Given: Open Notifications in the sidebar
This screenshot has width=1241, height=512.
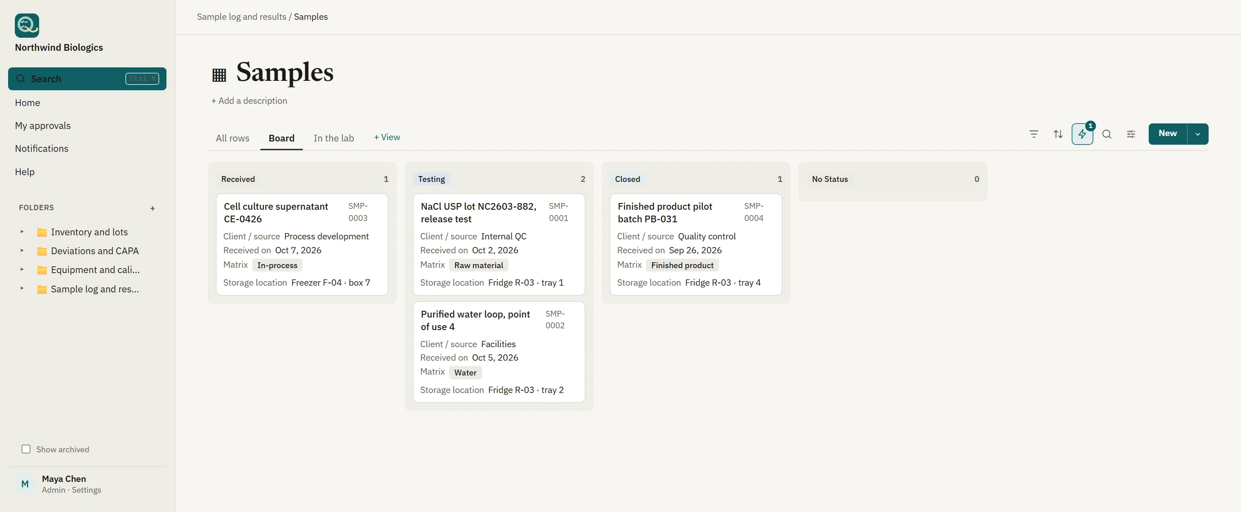Looking at the screenshot, I should point(41,149).
